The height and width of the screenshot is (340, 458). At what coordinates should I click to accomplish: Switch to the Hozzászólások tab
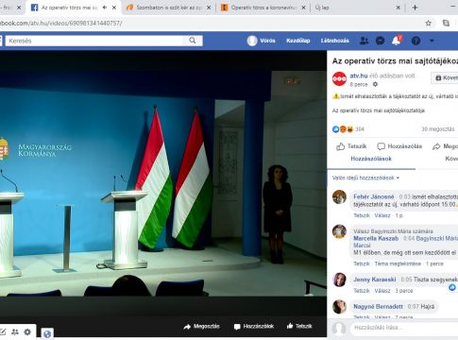click(x=371, y=159)
